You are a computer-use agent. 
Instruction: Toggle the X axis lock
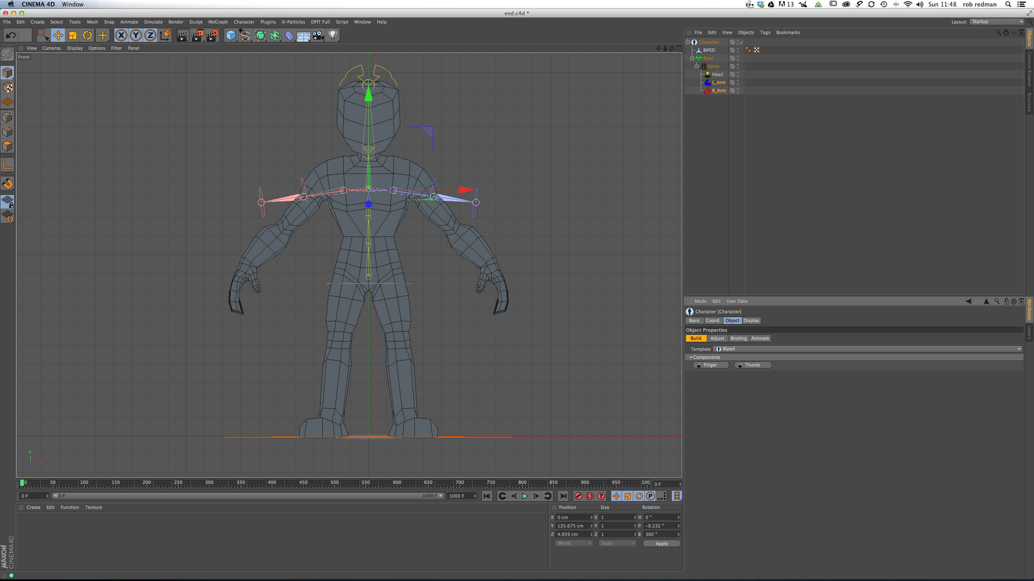[121, 36]
